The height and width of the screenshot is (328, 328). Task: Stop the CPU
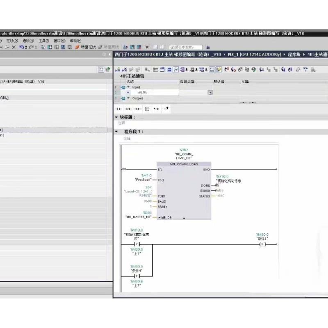click(x=139, y=47)
